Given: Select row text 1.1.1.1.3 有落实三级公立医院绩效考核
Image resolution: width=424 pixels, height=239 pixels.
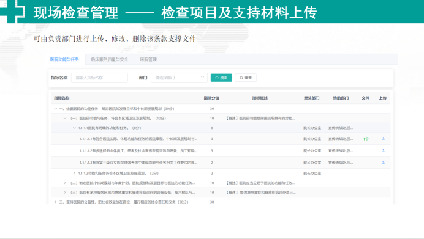Looking at the screenshot, I should (x=138, y=163).
